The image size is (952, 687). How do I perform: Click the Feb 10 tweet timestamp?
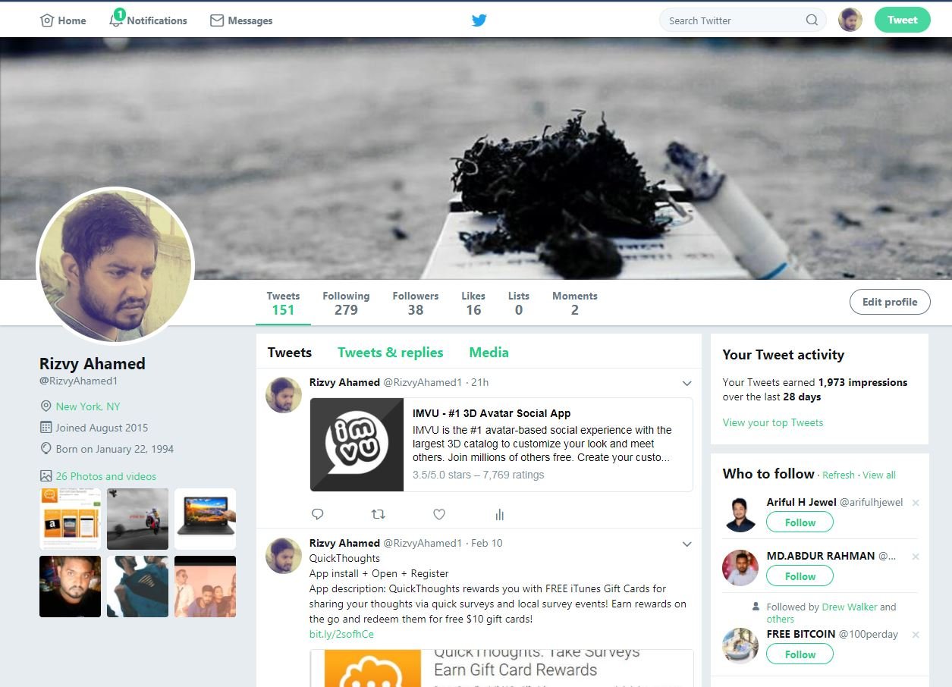pyautogui.click(x=487, y=544)
